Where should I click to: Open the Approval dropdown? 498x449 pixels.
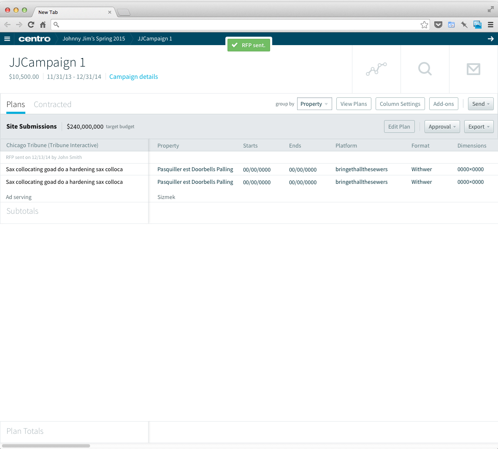(442, 126)
